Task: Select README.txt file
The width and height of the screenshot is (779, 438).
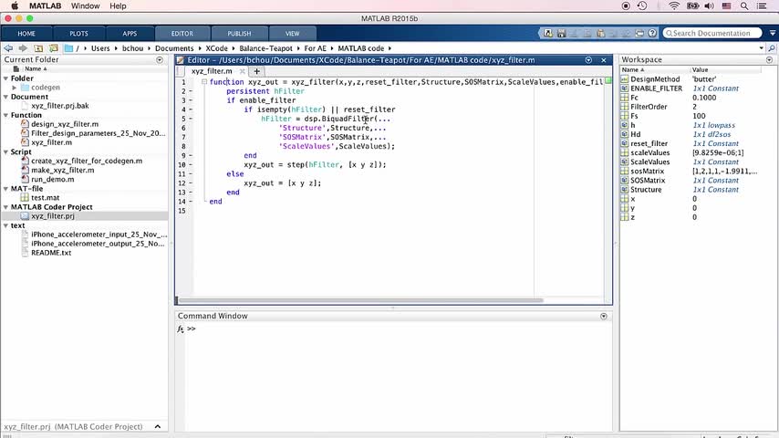Action: [x=51, y=253]
